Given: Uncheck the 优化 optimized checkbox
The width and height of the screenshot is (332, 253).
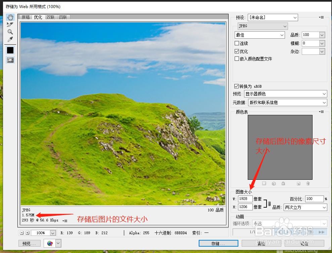Looking at the screenshot, I should click(237, 51).
